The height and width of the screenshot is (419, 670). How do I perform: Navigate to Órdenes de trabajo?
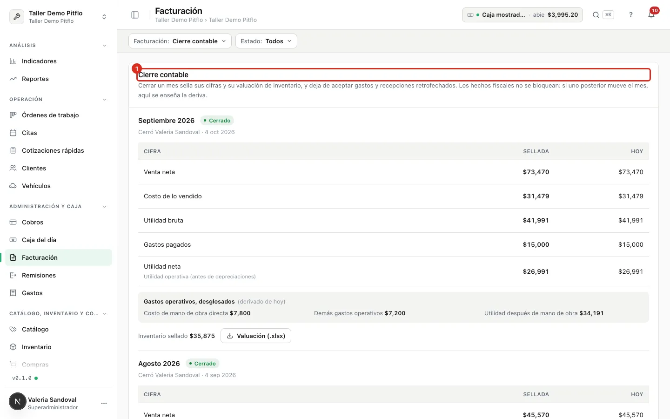click(58, 115)
